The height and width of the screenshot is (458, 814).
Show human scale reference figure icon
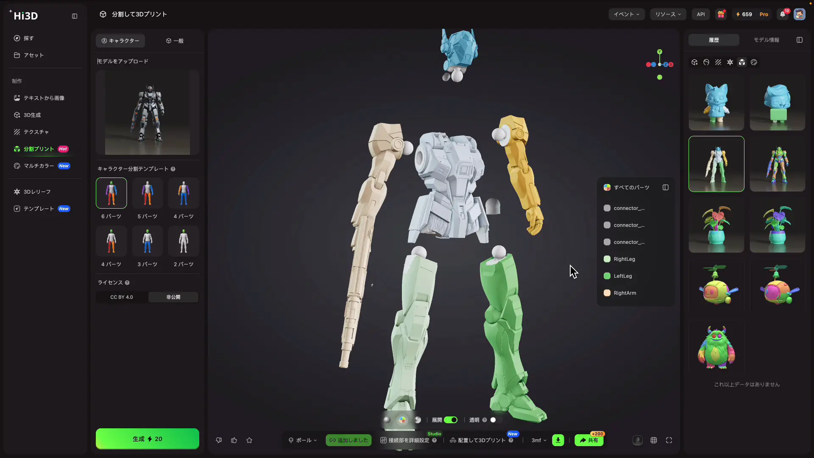pos(638,440)
